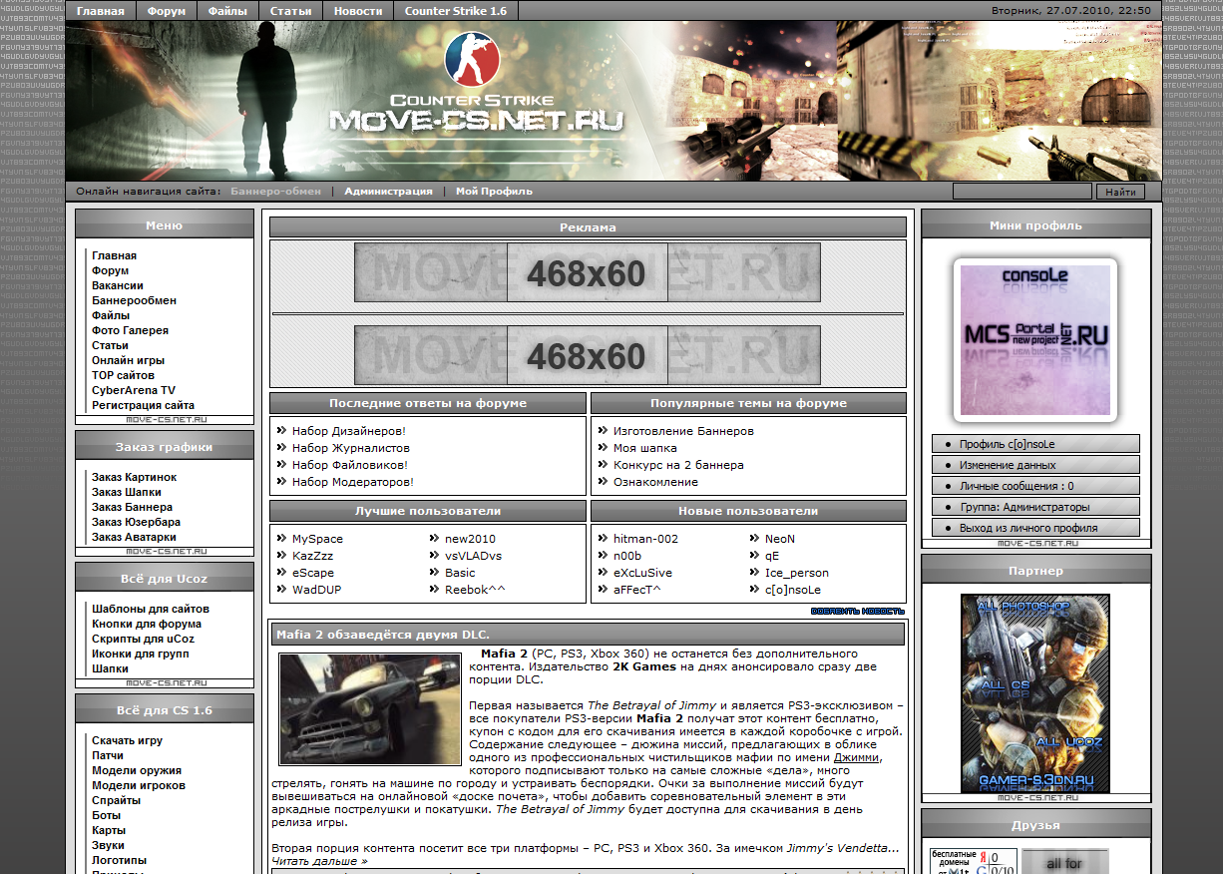Open Иконки для групп link
The height and width of the screenshot is (874, 1223).
tap(140, 654)
